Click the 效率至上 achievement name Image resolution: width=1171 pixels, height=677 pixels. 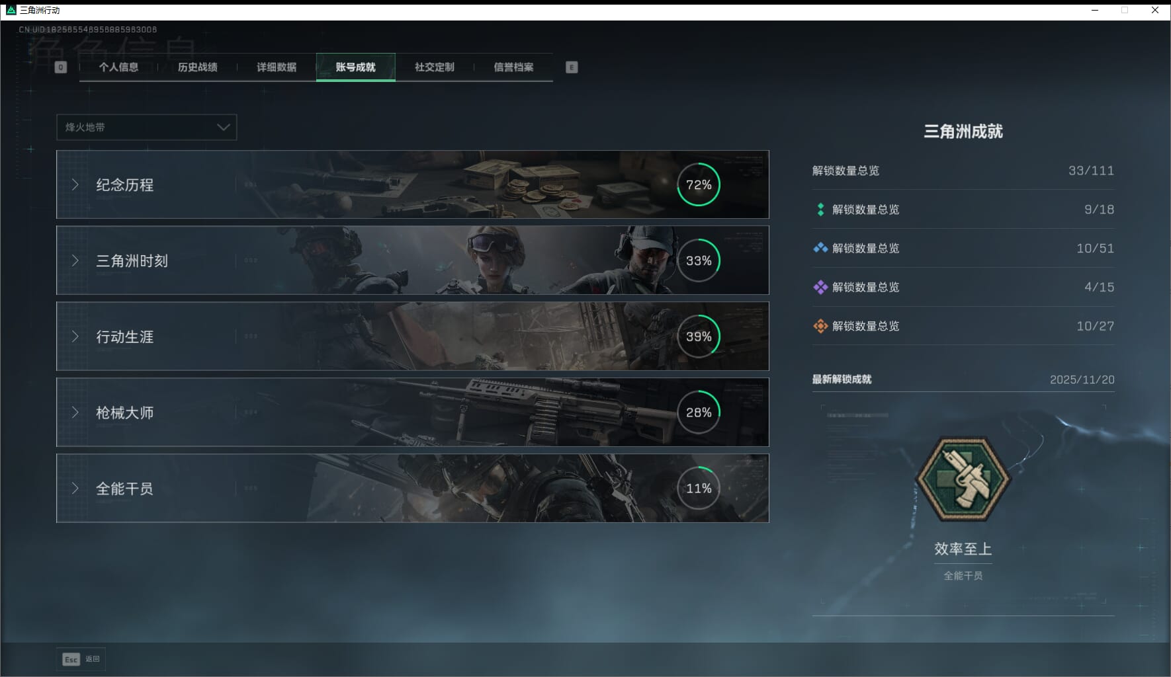[963, 549]
